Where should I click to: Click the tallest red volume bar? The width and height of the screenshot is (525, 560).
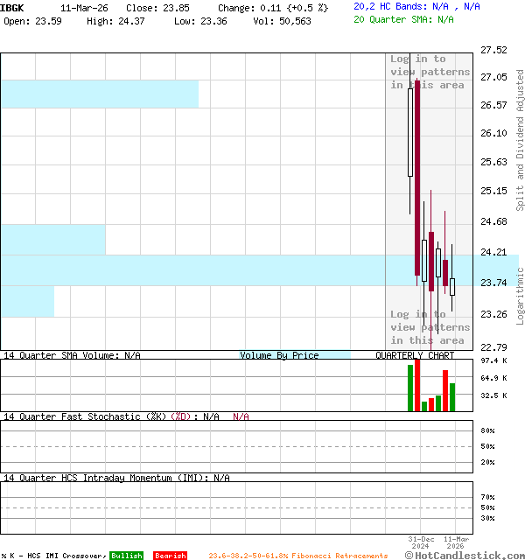(x=417, y=385)
